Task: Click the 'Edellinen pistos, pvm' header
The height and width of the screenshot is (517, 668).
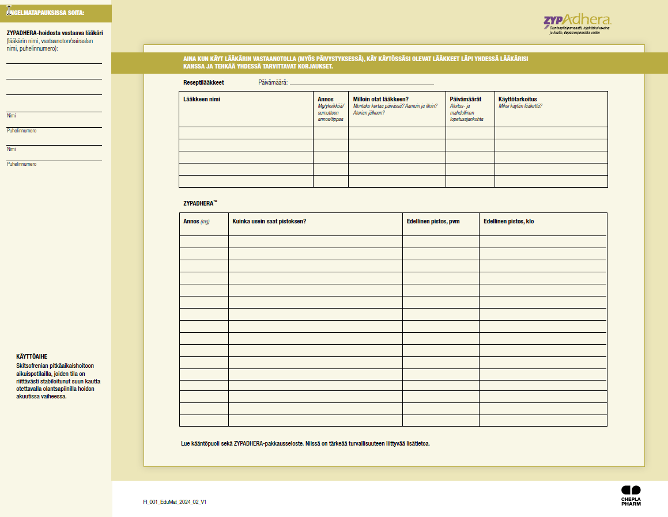Action: pyautogui.click(x=433, y=221)
